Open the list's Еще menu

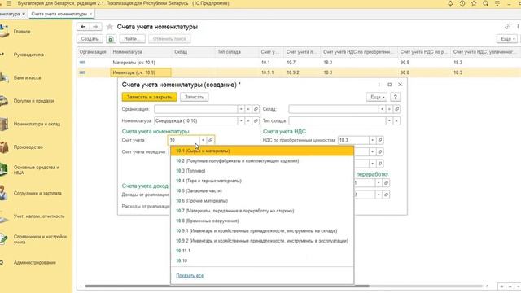click(507, 39)
